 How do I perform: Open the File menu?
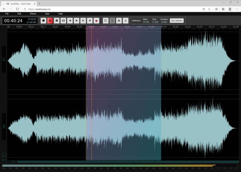[7, 14]
